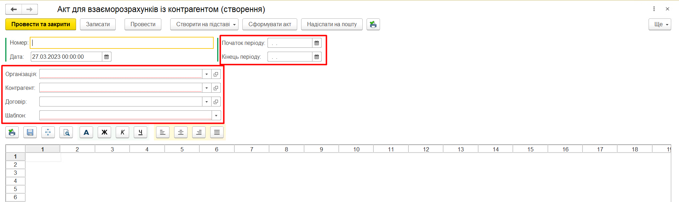Open the Створити на підставі dropdown
The image size is (679, 202).
[204, 24]
